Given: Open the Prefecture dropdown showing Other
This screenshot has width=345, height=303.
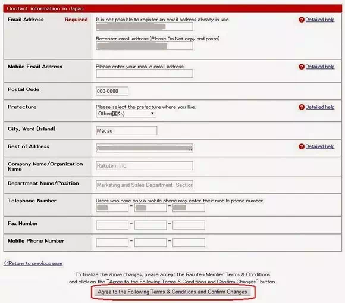Looking at the screenshot, I should point(126,114).
